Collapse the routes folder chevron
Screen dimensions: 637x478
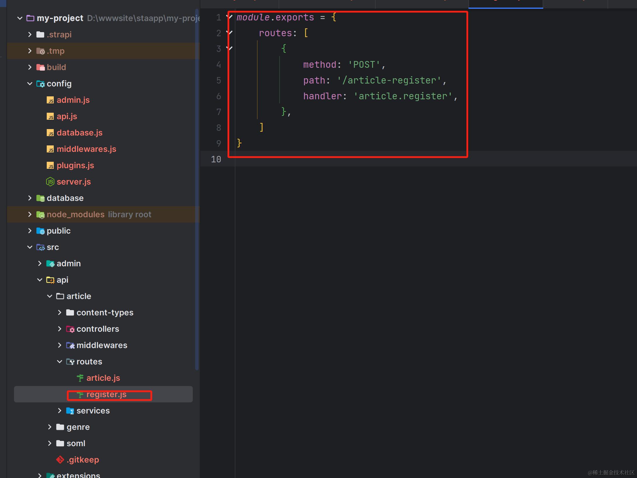(x=60, y=361)
